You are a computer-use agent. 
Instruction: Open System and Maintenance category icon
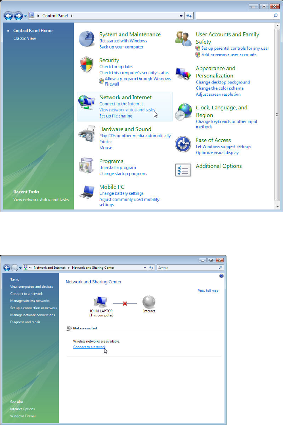[86, 39]
